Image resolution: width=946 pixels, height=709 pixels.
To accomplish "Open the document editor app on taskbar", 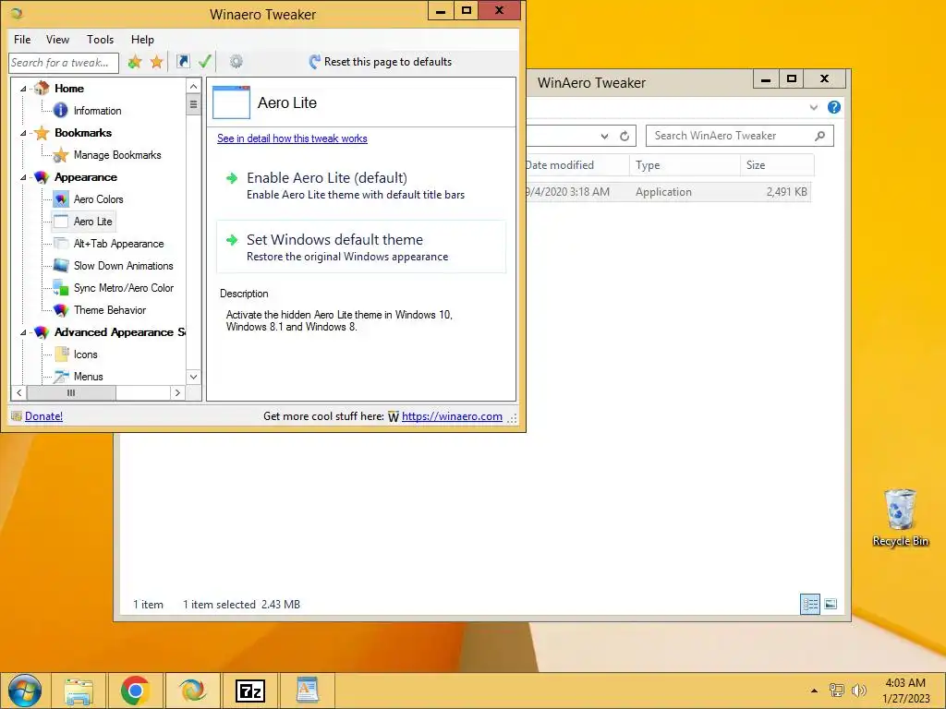I will point(307,691).
